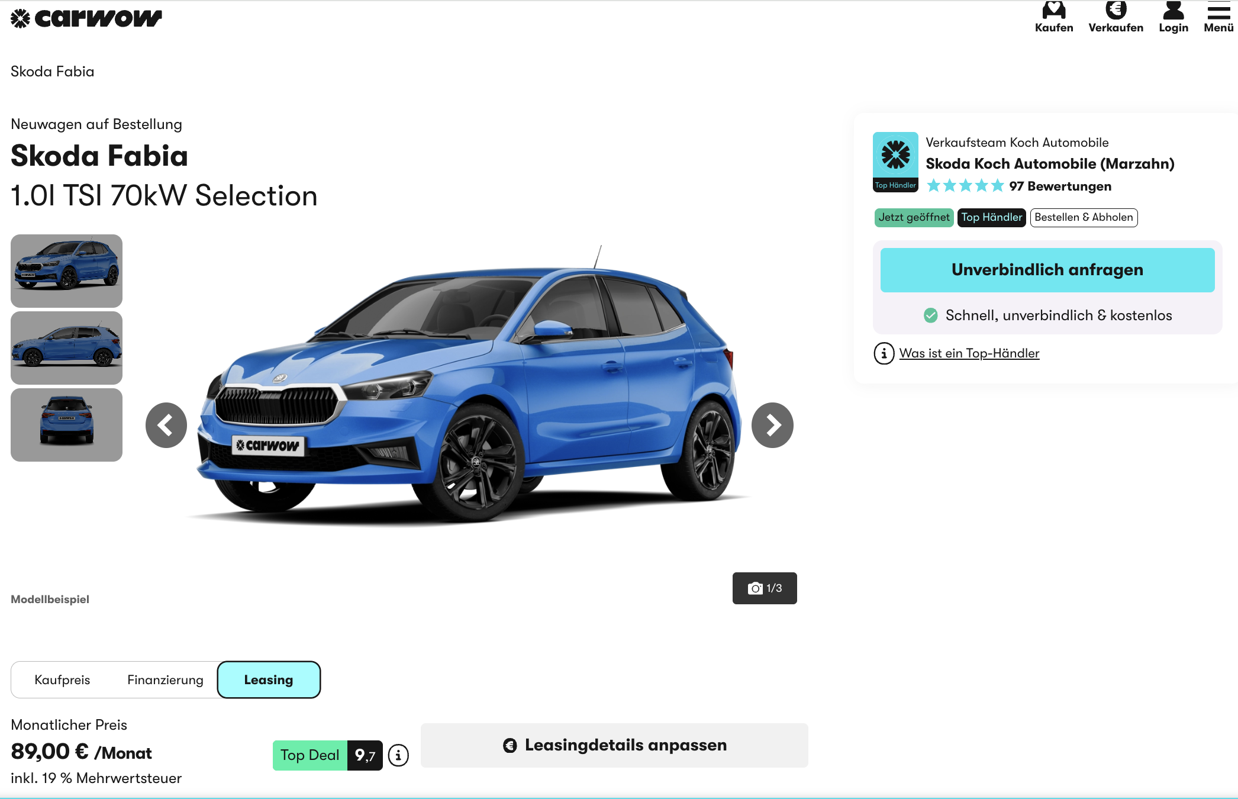Open the 1/3 photo counter gallery
The image size is (1238, 799).
[765, 588]
